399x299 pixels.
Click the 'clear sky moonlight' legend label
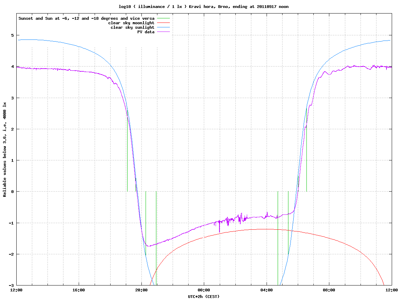131,23
